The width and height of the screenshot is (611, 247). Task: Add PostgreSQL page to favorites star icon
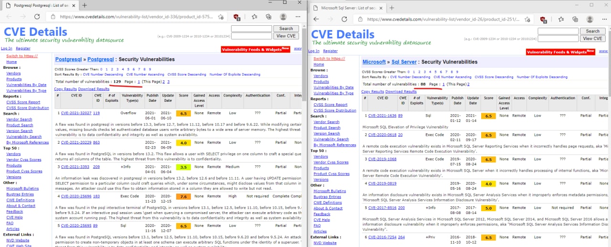point(221,17)
